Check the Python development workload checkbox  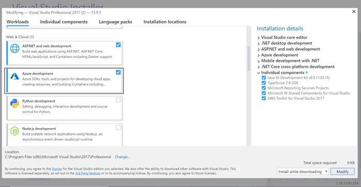click(118, 100)
